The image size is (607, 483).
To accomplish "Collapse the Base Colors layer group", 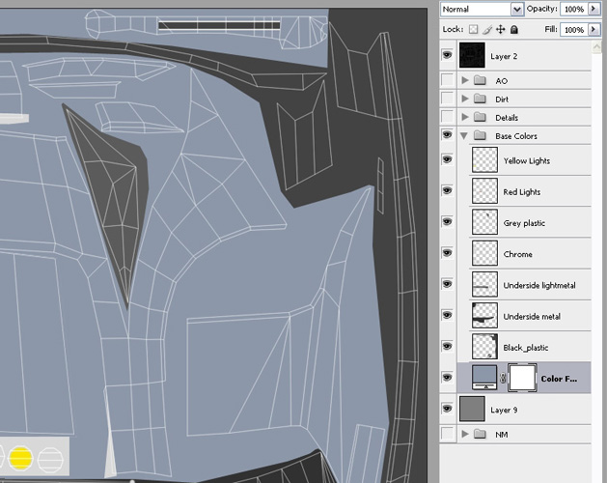I will pyautogui.click(x=465, y=136).
